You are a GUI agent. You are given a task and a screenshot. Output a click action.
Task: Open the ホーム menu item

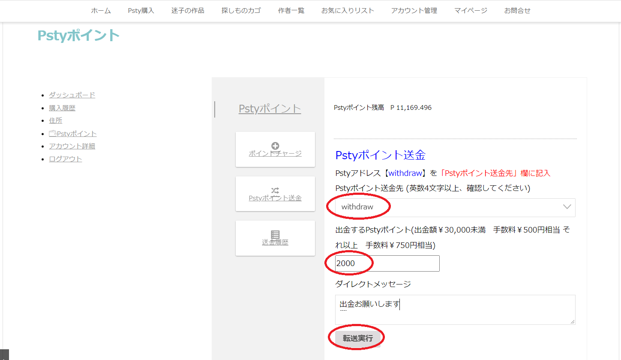[101, 11]
